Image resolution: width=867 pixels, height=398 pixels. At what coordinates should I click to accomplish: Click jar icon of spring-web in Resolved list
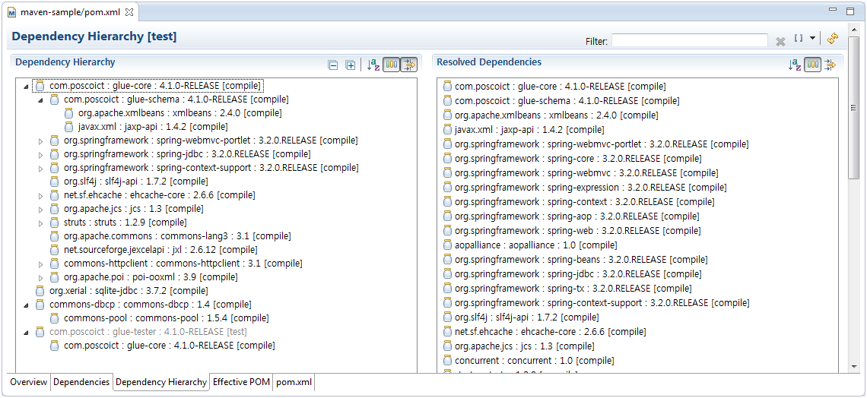(x=448, y=231)
